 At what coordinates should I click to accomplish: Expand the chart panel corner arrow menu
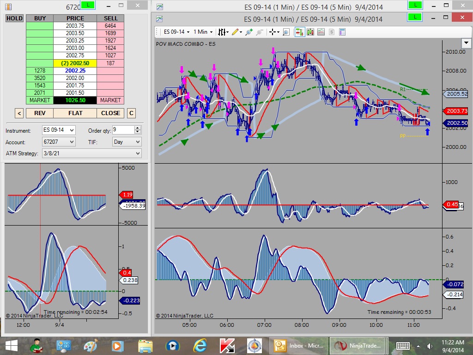point(467,43)
